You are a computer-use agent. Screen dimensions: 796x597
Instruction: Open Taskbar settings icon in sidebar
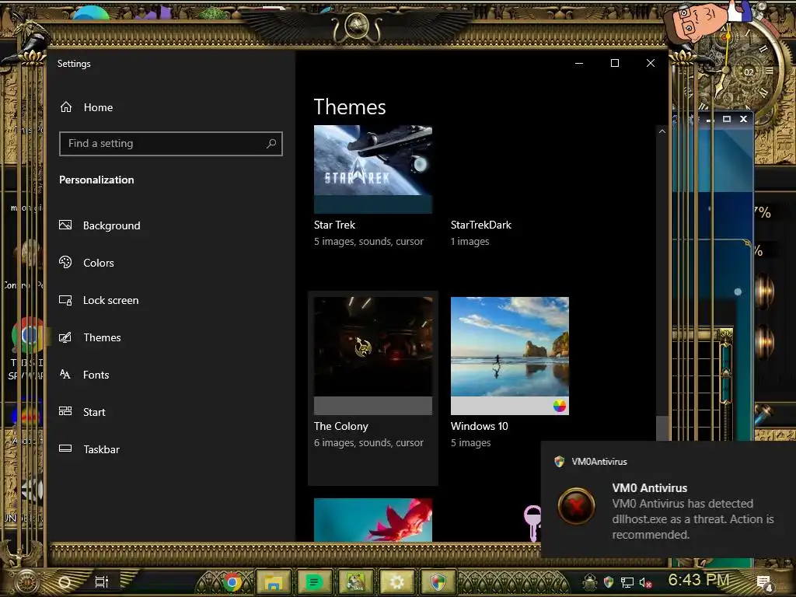(65, 449)
